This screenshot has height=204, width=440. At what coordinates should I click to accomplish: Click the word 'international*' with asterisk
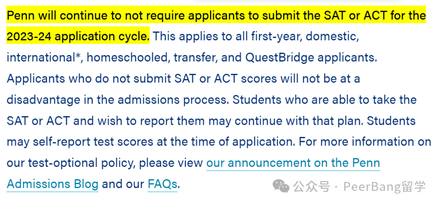tap(44, 58)
